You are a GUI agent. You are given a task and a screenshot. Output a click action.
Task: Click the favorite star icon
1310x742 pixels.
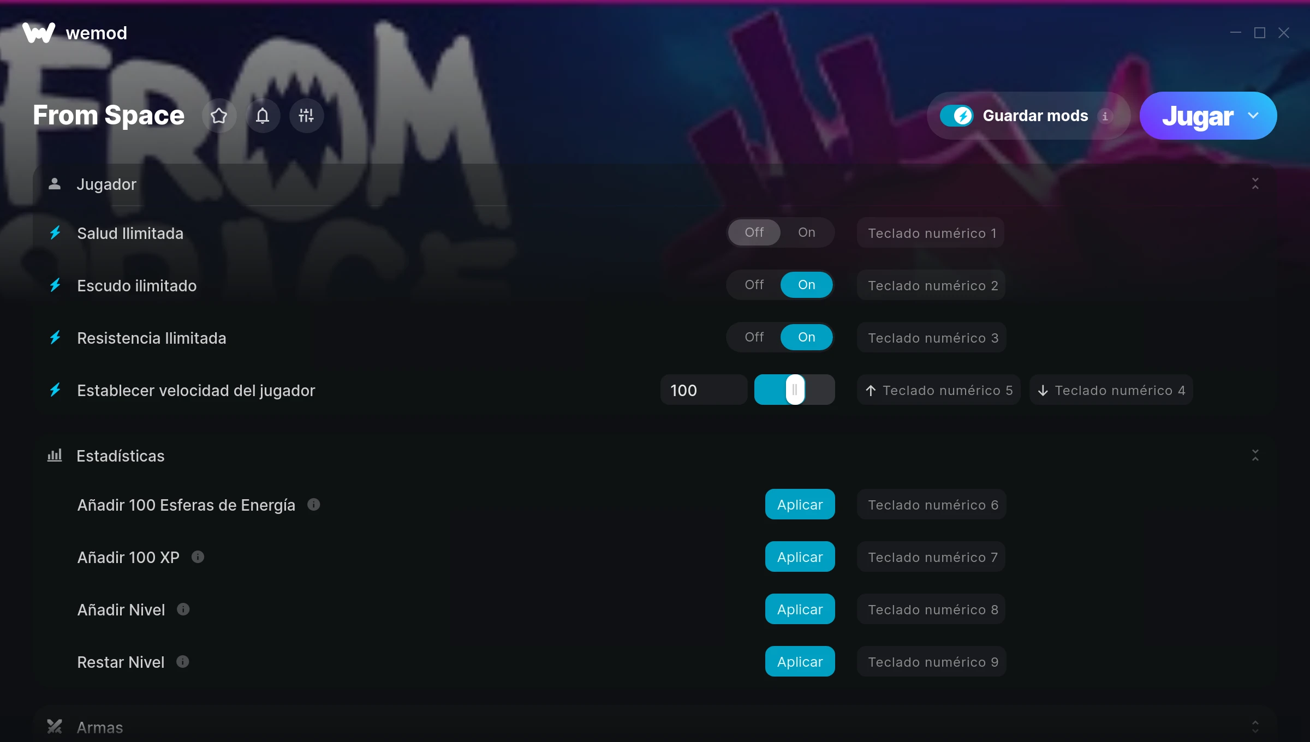click(x=219, y=116)
